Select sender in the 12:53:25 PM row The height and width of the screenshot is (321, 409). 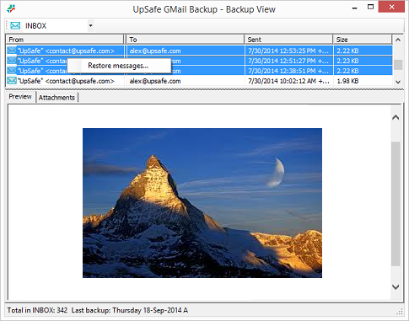point(66,51)
